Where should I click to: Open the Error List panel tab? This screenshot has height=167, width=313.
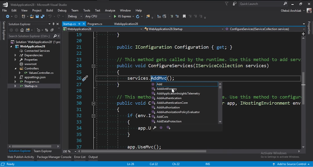pyautogui.click(x=80, y=157)
